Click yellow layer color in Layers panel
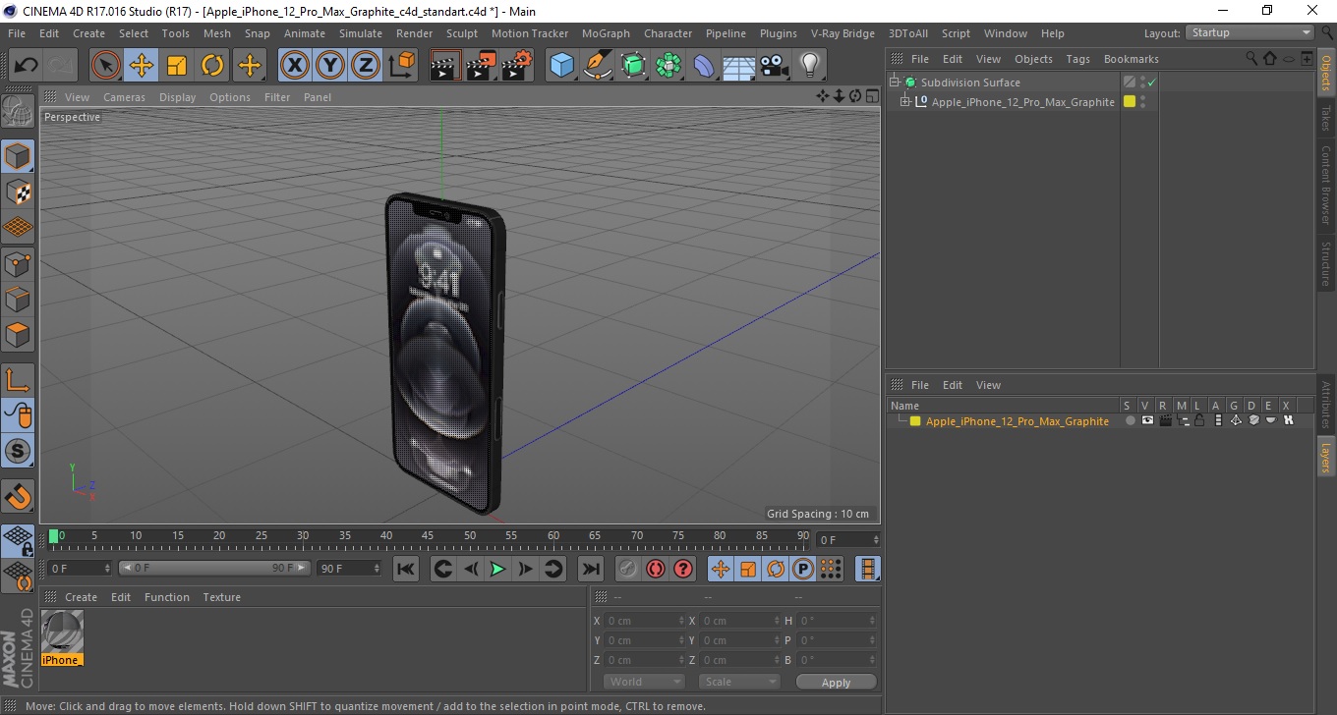The image size is (1337, 715). [915, 421]
